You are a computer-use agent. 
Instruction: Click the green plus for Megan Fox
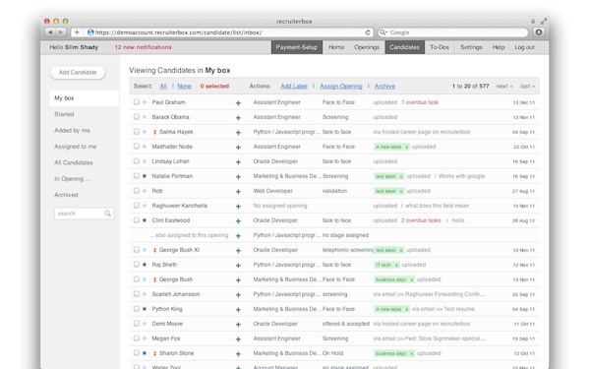(x=238, y=338)
